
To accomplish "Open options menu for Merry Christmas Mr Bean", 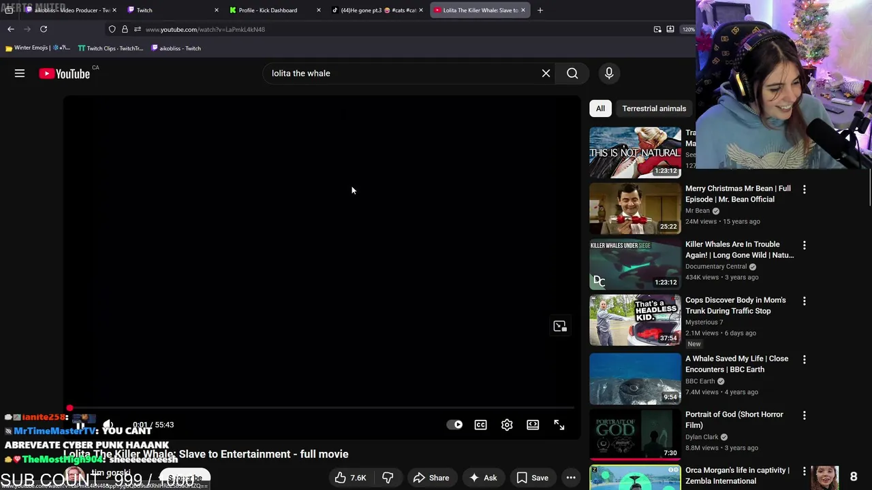I will point(805,189).
